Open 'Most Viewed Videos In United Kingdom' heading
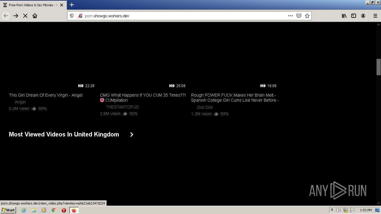 coord(64,134)
